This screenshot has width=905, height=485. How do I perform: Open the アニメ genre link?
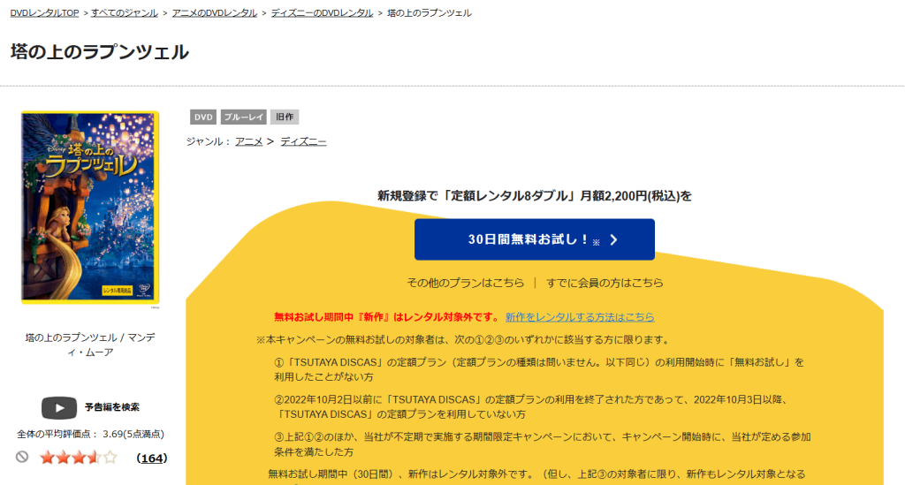248,141
